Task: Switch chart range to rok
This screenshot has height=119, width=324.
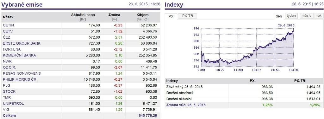Action: 319,16
